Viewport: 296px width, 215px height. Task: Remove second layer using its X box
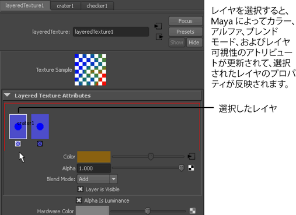click(40, 144)
